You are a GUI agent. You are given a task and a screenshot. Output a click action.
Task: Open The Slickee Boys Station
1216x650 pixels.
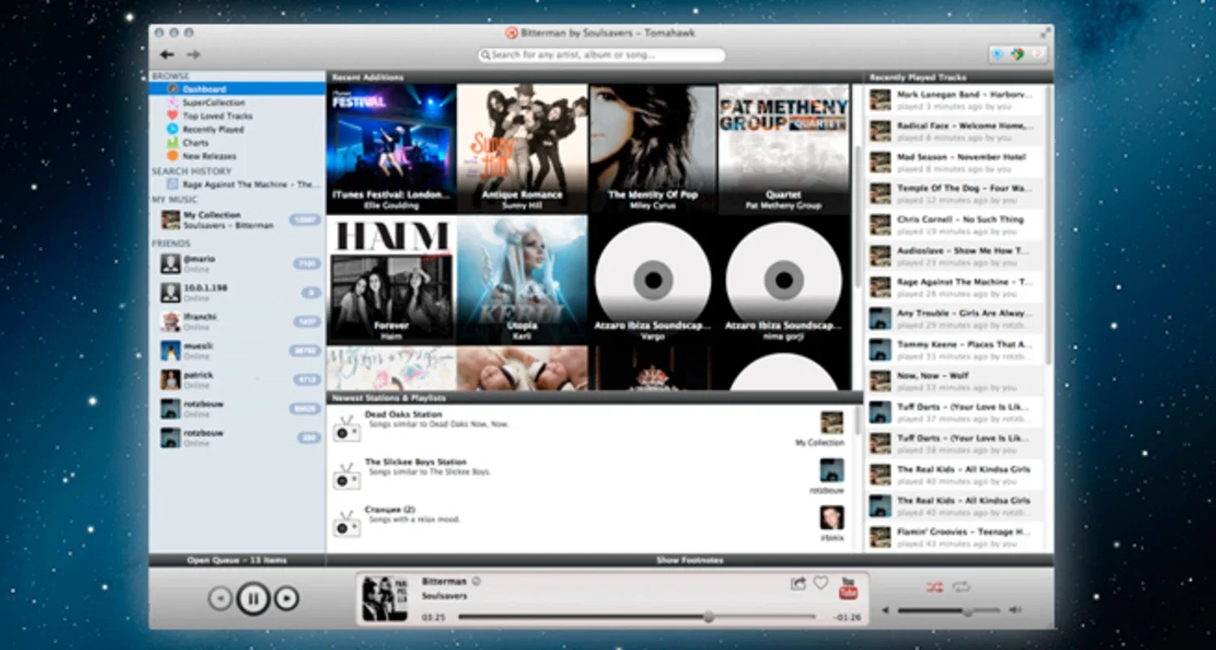[x=589, y=474]
